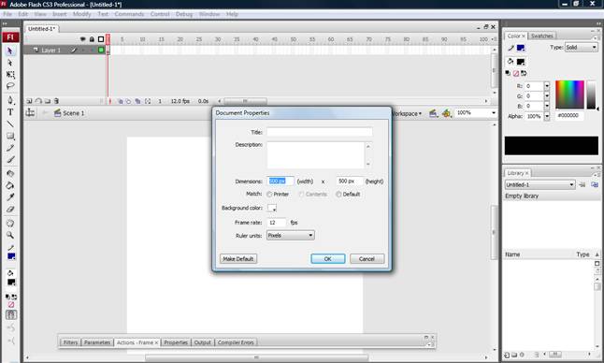Select the Zoom magnifier tool
The height and width of the screenshot is (363, 604).
(x=10, y=235)
